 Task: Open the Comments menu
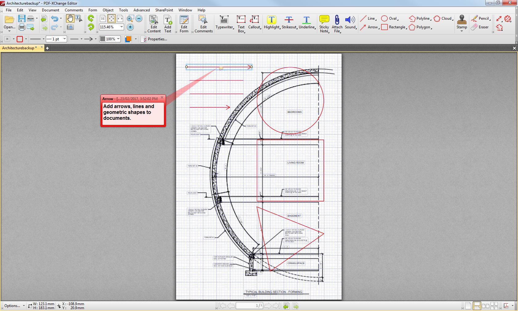tap(74, 10)
